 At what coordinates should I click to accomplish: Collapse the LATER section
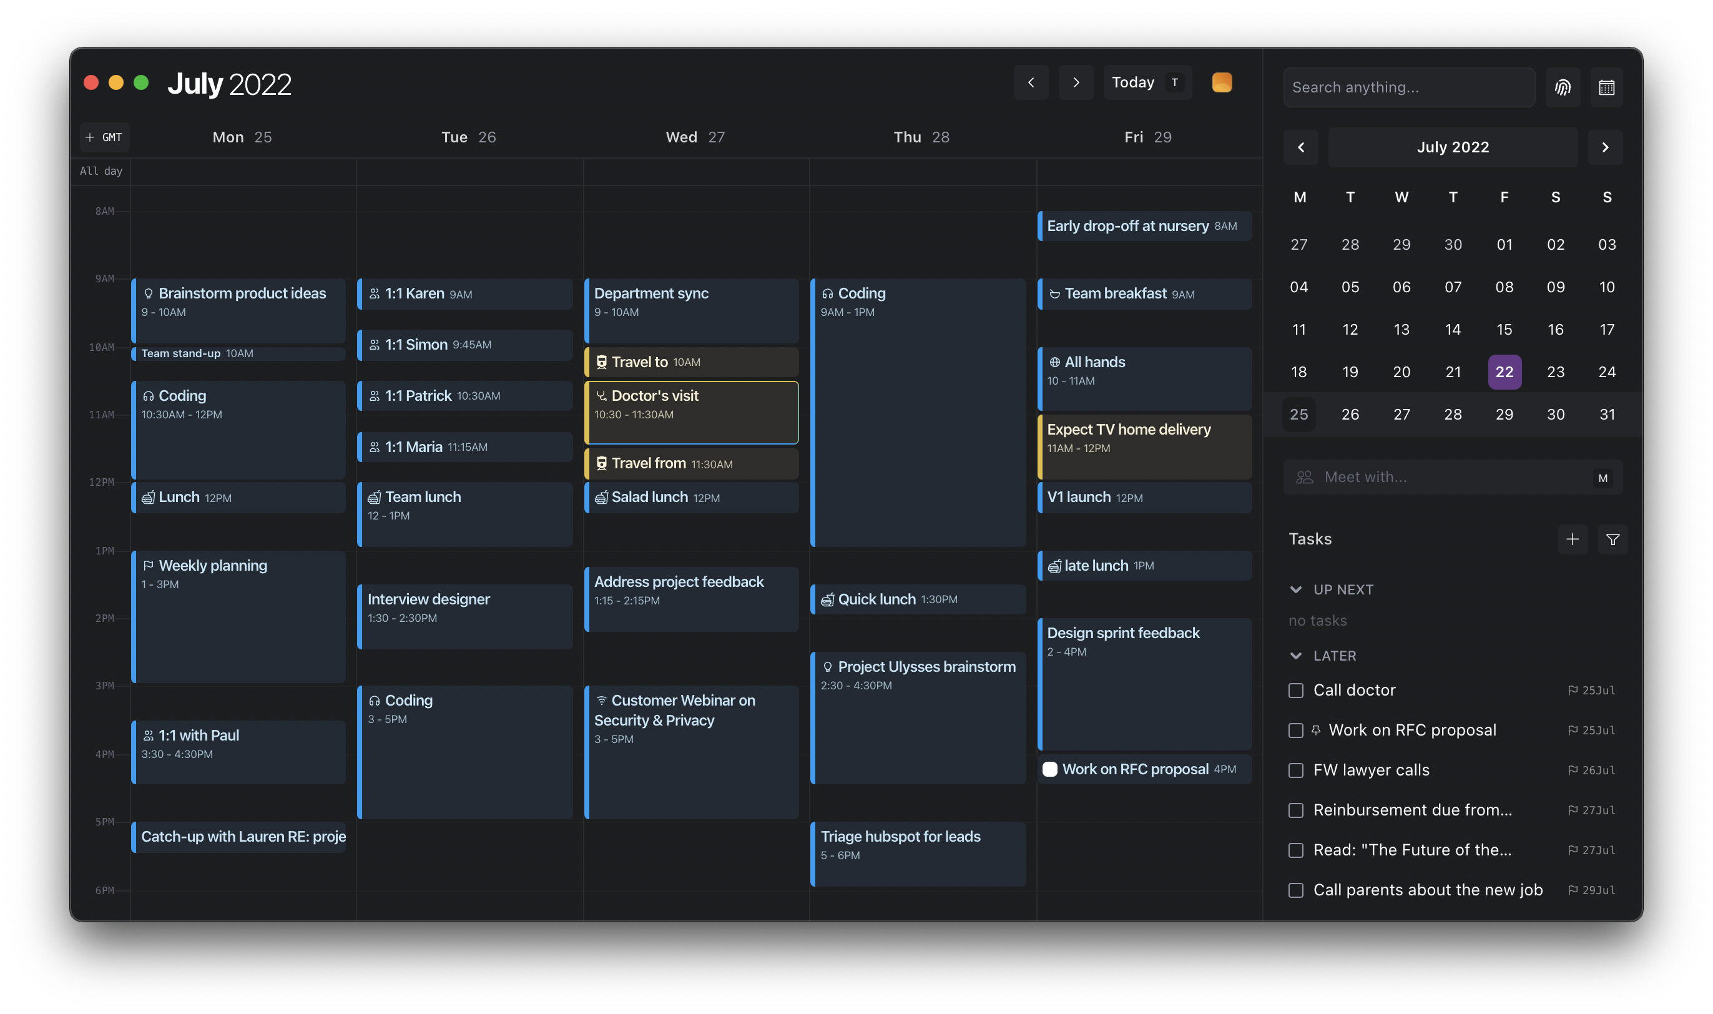[x=1296, y=655]
